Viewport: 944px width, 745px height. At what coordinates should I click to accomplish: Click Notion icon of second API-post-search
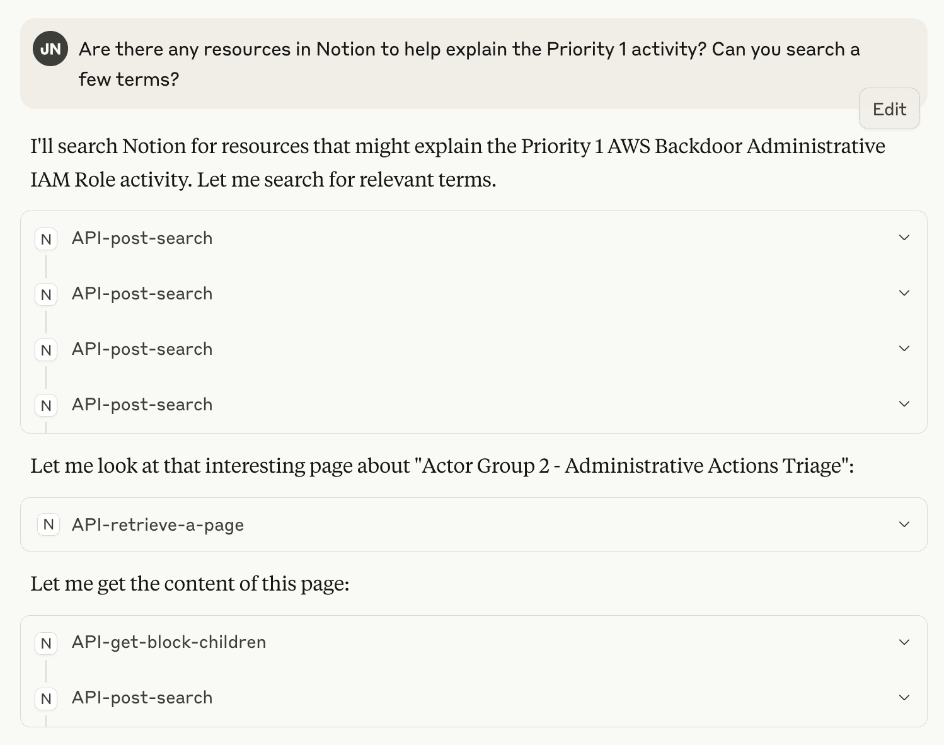46,294
